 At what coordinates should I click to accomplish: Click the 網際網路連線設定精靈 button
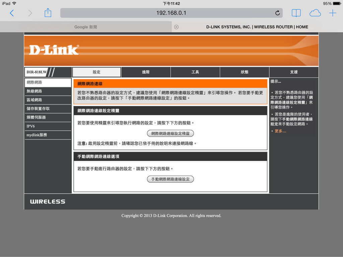(x=170, y=133)
